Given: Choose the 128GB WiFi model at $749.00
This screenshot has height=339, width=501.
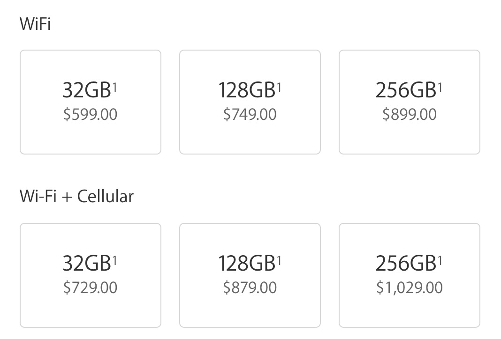Looking at the screenshot, I should (x=250, y=102).
